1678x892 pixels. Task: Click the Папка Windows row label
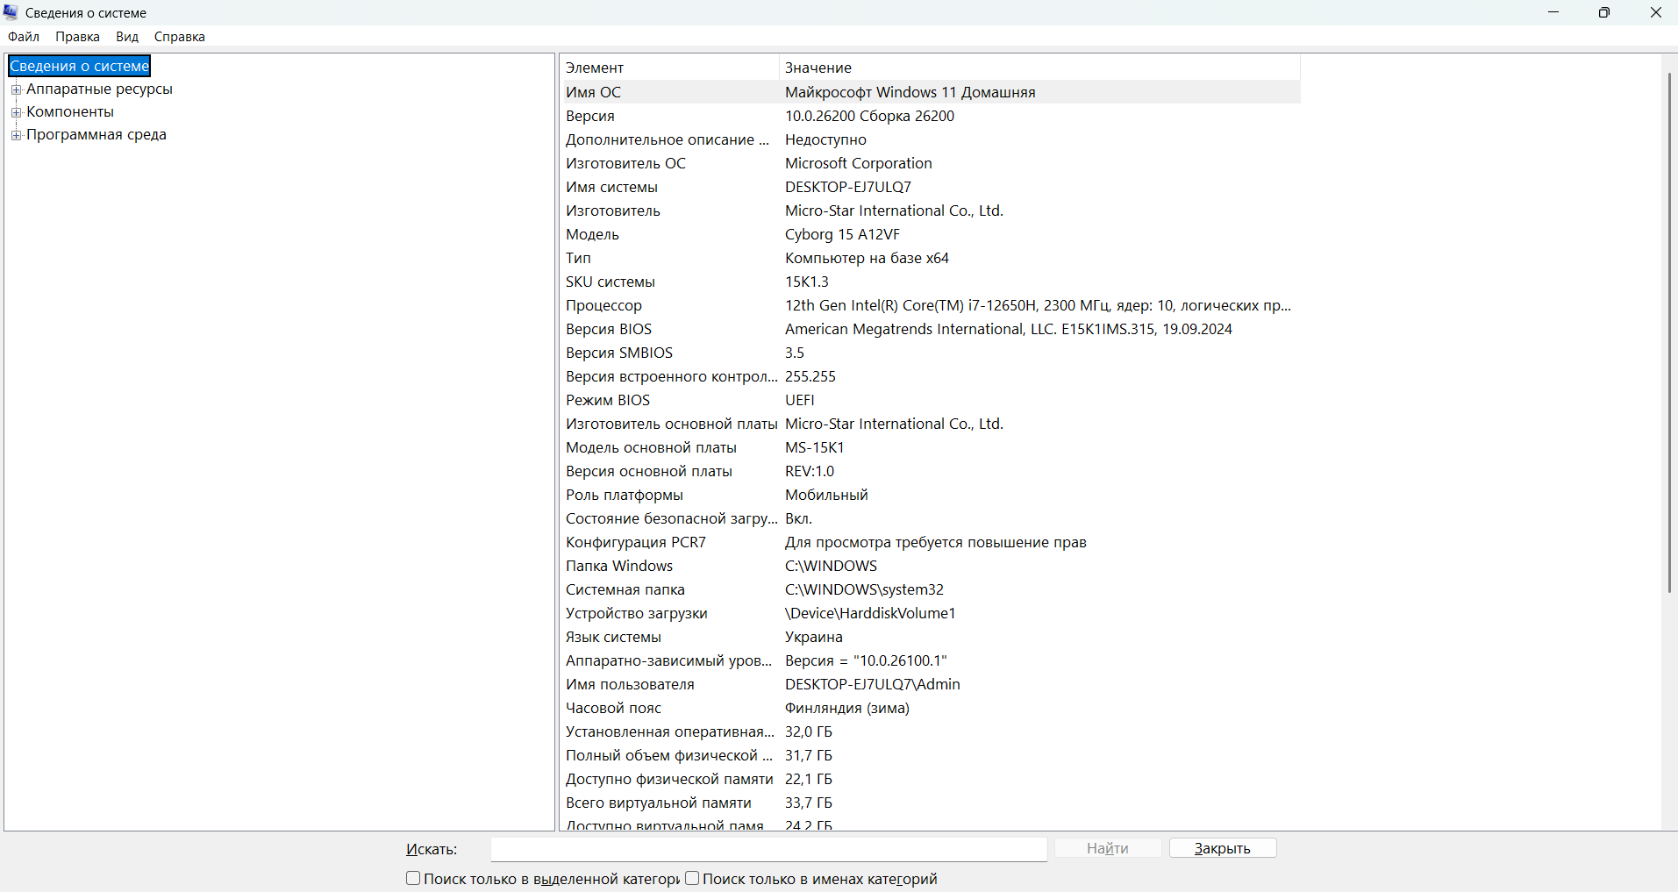619,566
